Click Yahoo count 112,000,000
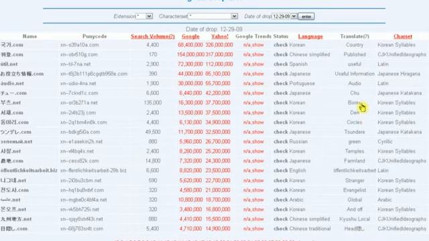 [x=219, y=64]
